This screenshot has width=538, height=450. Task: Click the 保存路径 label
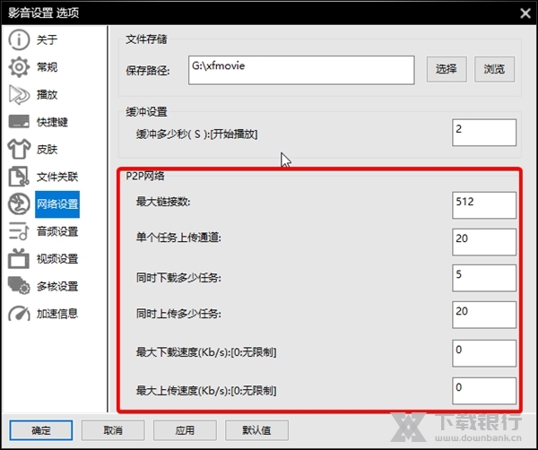(x=148, y=71)
